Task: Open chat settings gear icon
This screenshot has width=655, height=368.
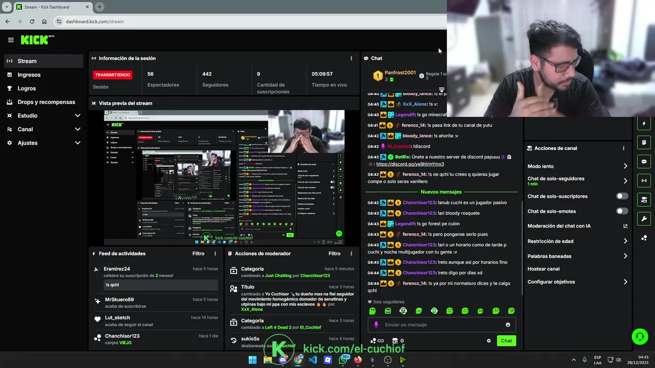Action: coord(489,341)
